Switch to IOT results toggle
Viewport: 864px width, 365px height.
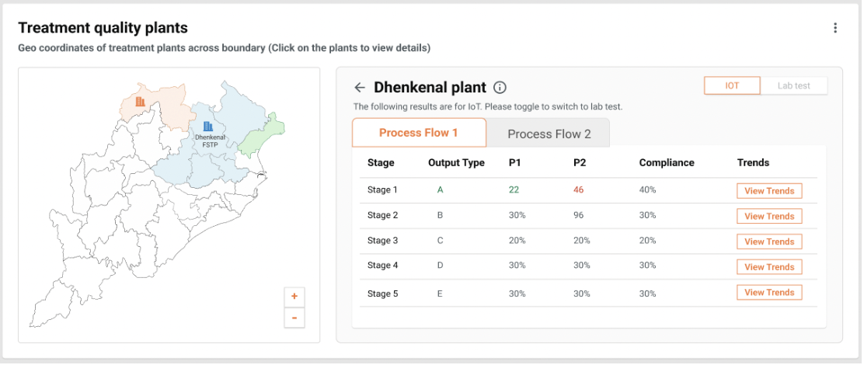pyautogui.click(x=732, y=86)
